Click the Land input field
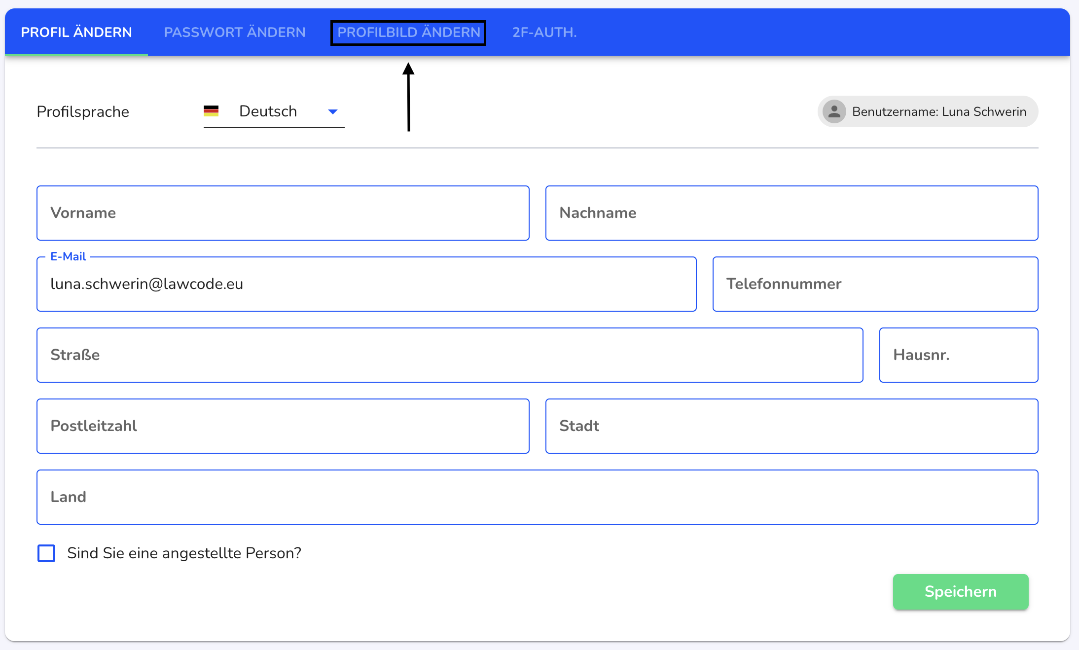 [538, 497]
